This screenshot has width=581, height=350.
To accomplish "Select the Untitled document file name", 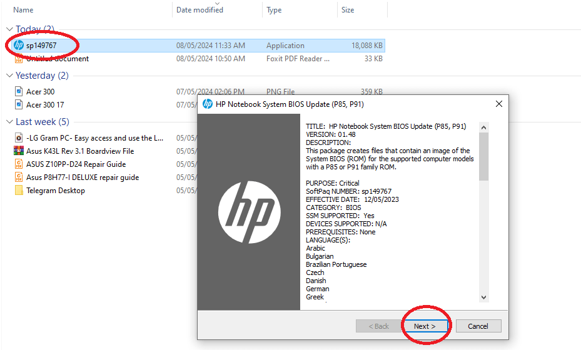I will click(58, 59).
